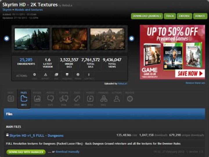The image size is (209, 157).
Task: Switch to the Posts tab
Action: click(51, 99)
